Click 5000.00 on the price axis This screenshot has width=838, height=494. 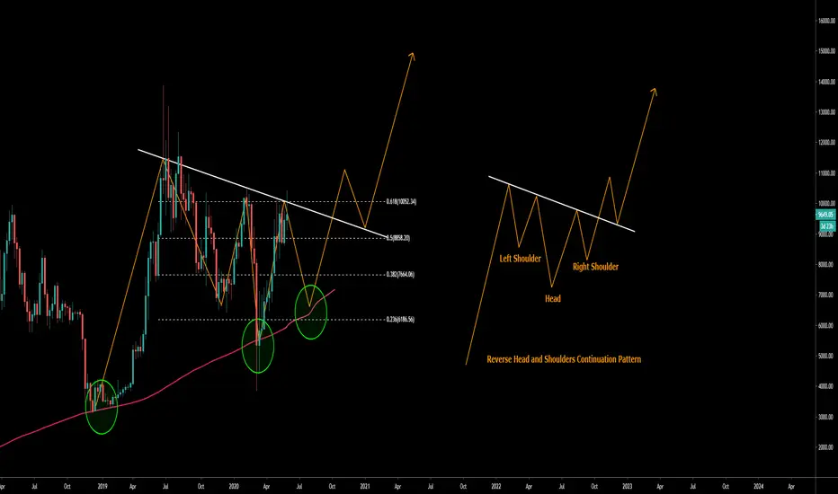(827, 356)
